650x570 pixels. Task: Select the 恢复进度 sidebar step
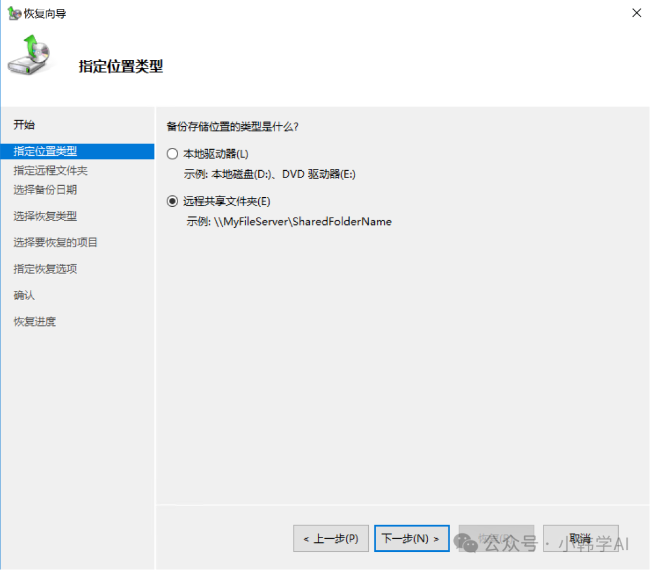coord(34,322)
